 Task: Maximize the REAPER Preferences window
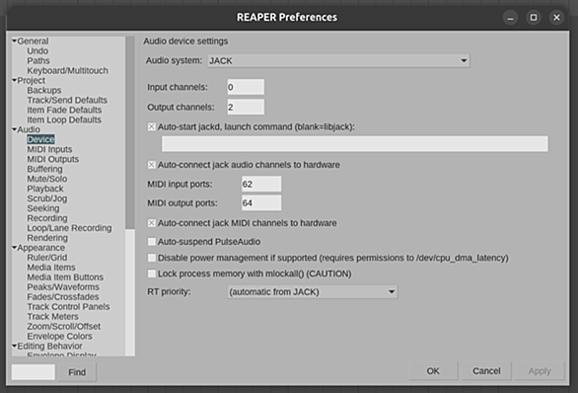[x=534, y=18]
